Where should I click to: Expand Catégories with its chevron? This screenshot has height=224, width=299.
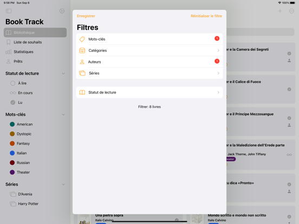[218, 50]
